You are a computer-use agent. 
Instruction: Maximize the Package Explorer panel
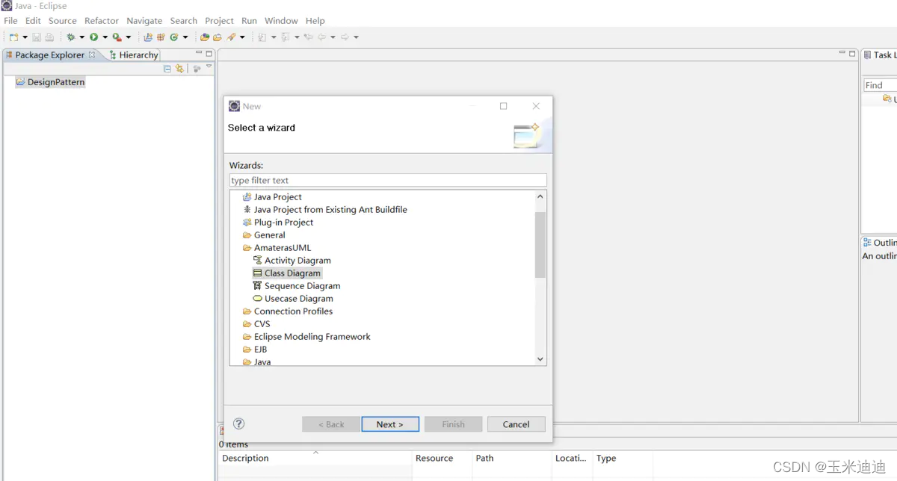(209, 54)
